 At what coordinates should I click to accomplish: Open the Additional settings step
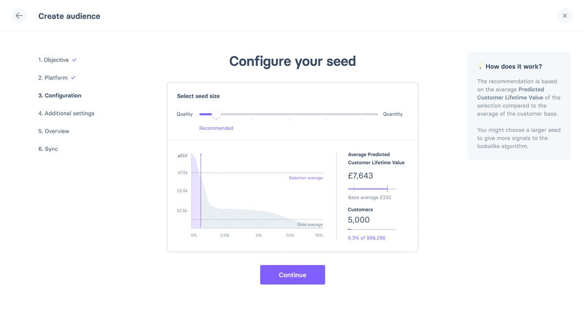click(66, 113)
